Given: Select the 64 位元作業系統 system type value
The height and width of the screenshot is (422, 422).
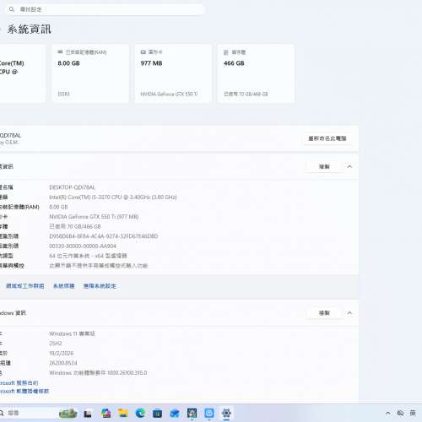Looking at the screenshot, I should click(x=88, y=256).
